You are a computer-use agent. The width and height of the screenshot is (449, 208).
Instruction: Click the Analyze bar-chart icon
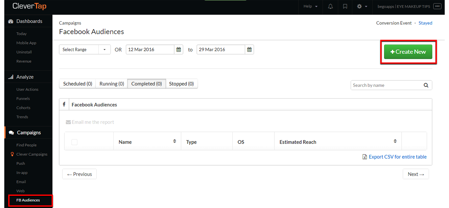tap(11, 77)
